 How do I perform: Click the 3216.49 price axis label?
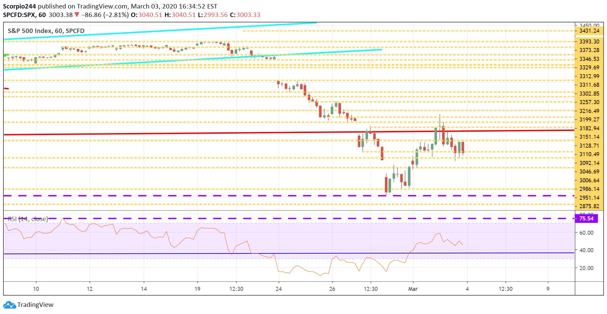[x=589, y=111]
